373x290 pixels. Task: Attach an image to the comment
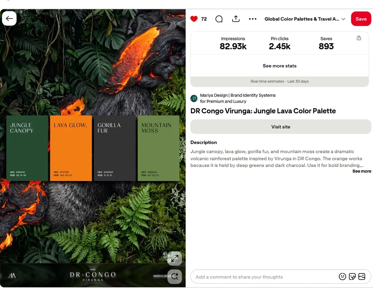pos(362,276)
